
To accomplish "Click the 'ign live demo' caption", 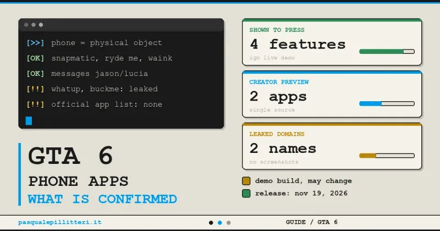I will coord(272,58).
